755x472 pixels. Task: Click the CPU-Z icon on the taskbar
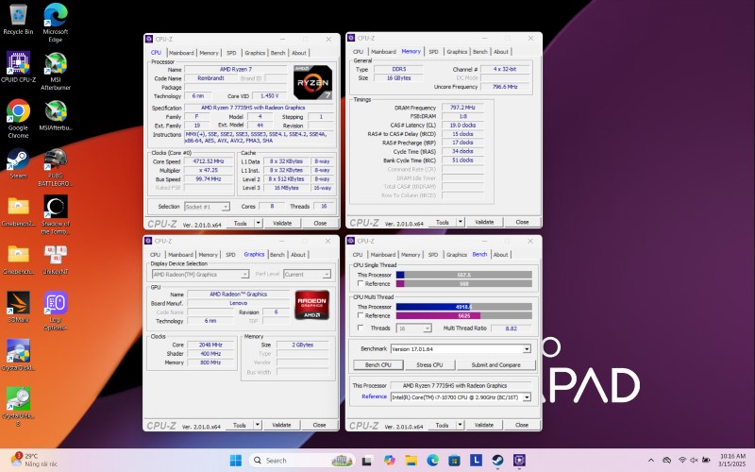(519, 461)
